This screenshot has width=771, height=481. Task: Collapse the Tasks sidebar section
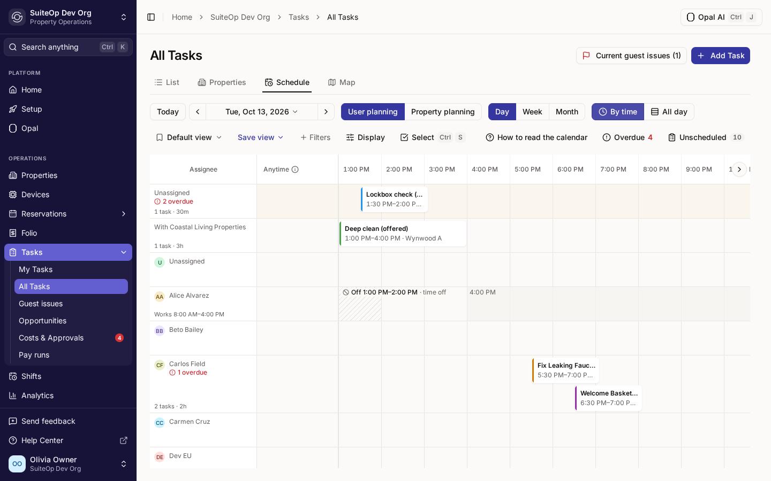pos(124,252)
